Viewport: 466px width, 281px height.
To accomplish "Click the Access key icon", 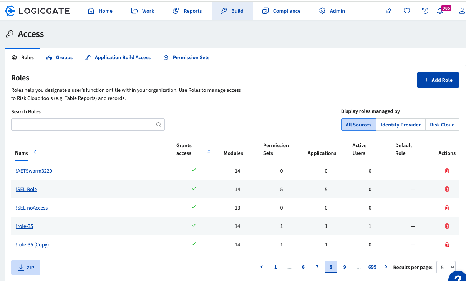I will 10,34.
